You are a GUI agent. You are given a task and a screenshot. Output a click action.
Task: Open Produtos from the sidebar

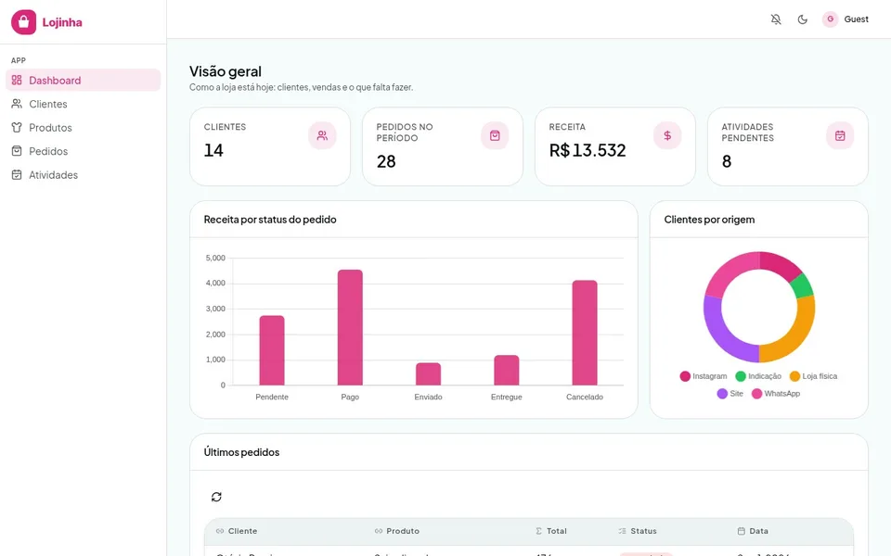(x=83, y=128)
